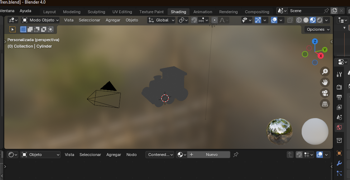Click the Scene name field
The image size is (350, 180).
[x=305, y=11]
